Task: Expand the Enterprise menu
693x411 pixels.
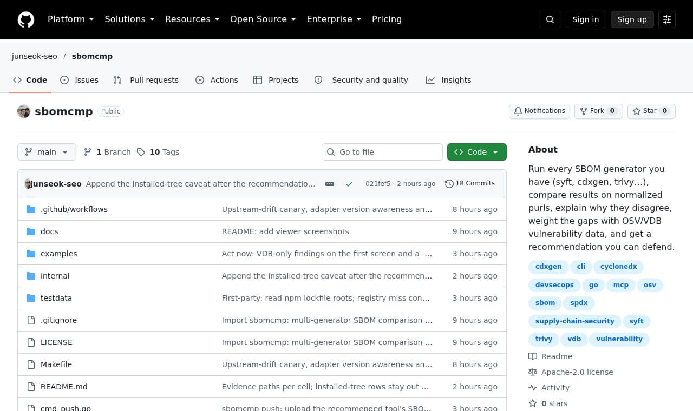Action: coord(334,19)
